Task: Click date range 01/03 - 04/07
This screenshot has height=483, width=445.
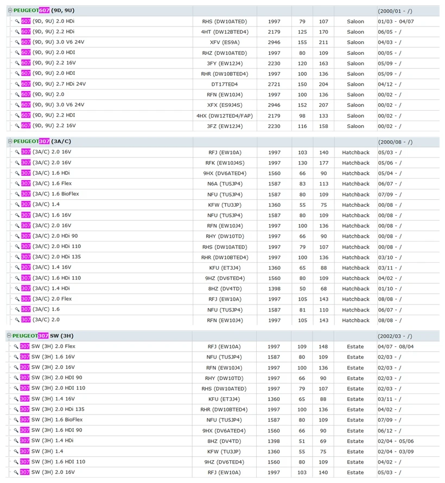Action: [396, 22]
